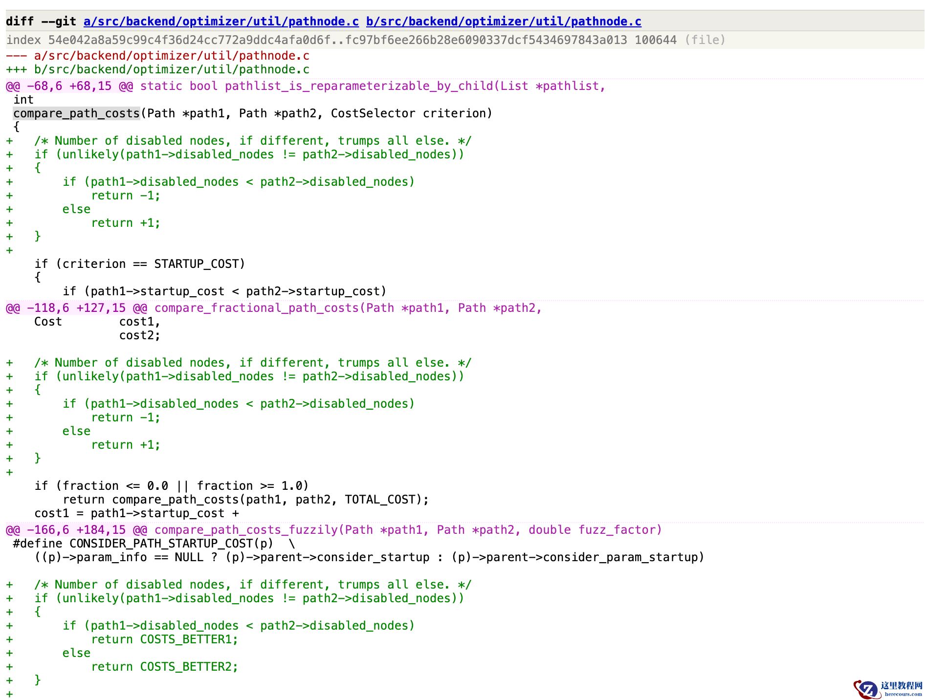Click the 'return COSTS_BETTER2;' line
Viewport: 925px width, 700px height.
coord(165,667)
